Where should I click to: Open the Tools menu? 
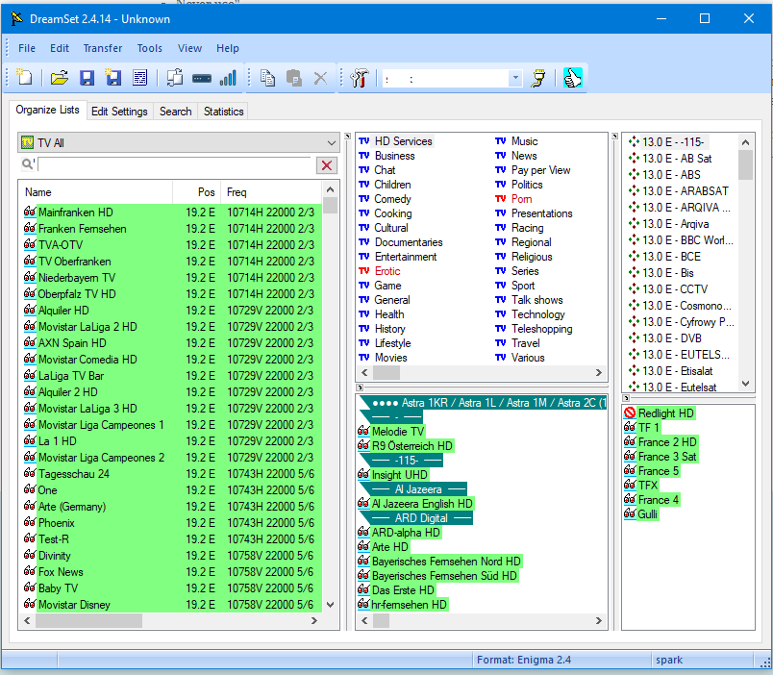coord(149,48)
